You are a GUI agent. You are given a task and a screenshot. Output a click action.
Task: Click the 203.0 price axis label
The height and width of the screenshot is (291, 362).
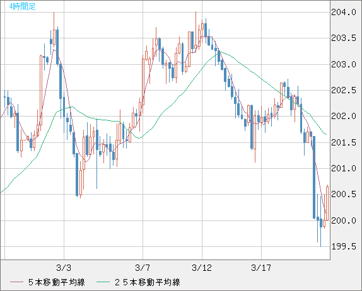click(x=344, y=64)
